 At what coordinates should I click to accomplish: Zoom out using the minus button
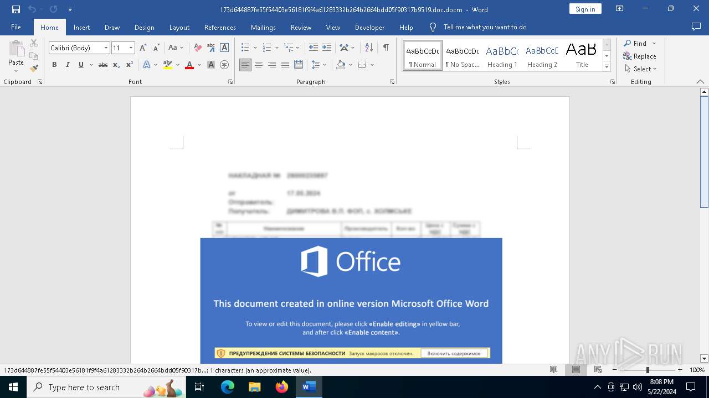point(615,370)
